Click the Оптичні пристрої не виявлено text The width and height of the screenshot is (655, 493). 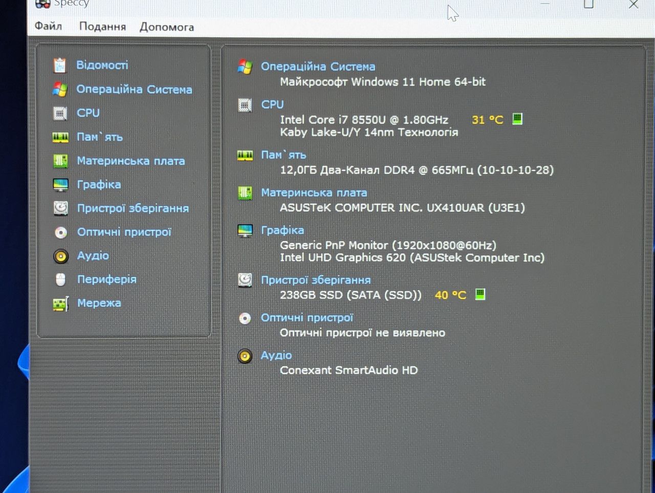(x=362, y=333)
